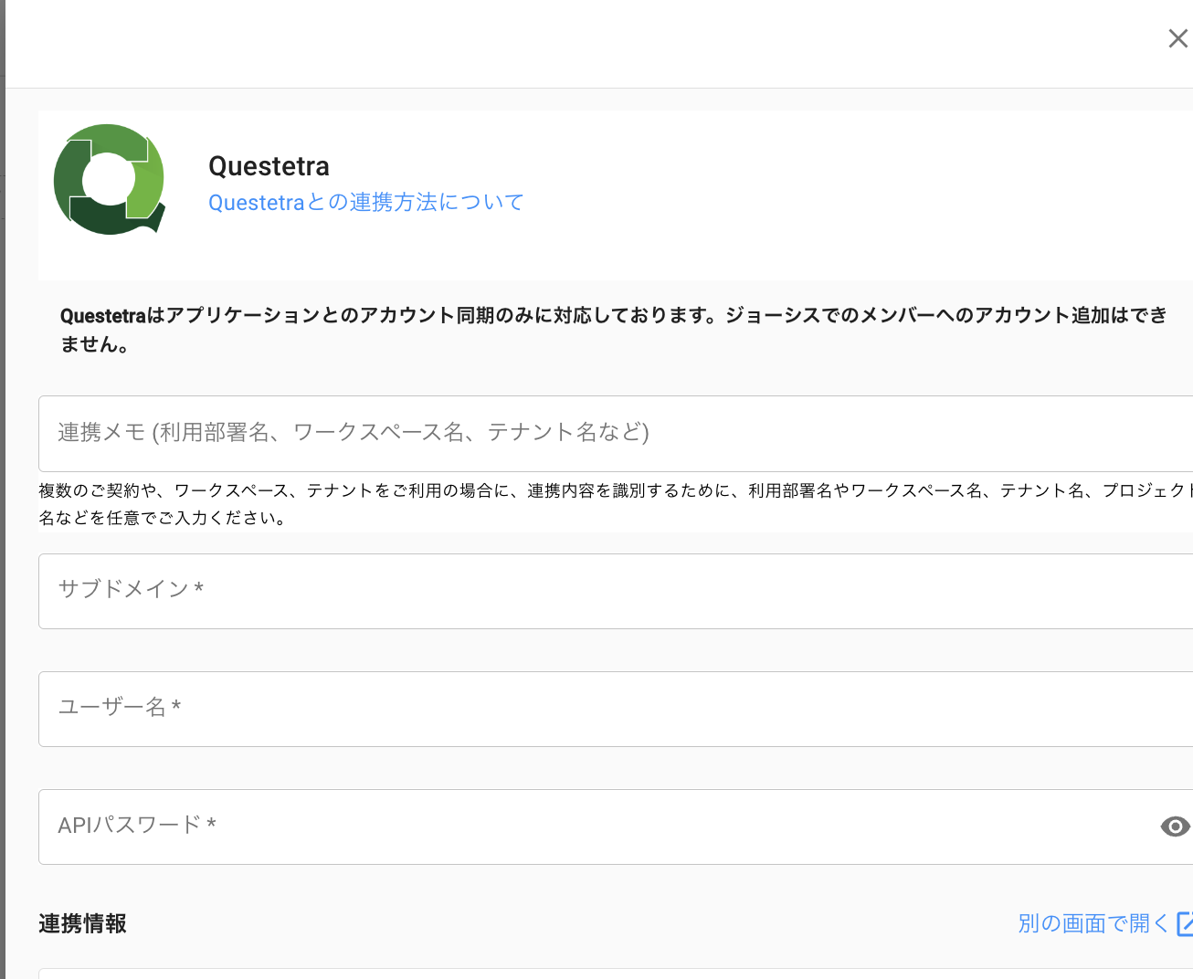Screen dimensions: 1193x979
Task: Click the APIパスワード input field
Action: point(585,826)
